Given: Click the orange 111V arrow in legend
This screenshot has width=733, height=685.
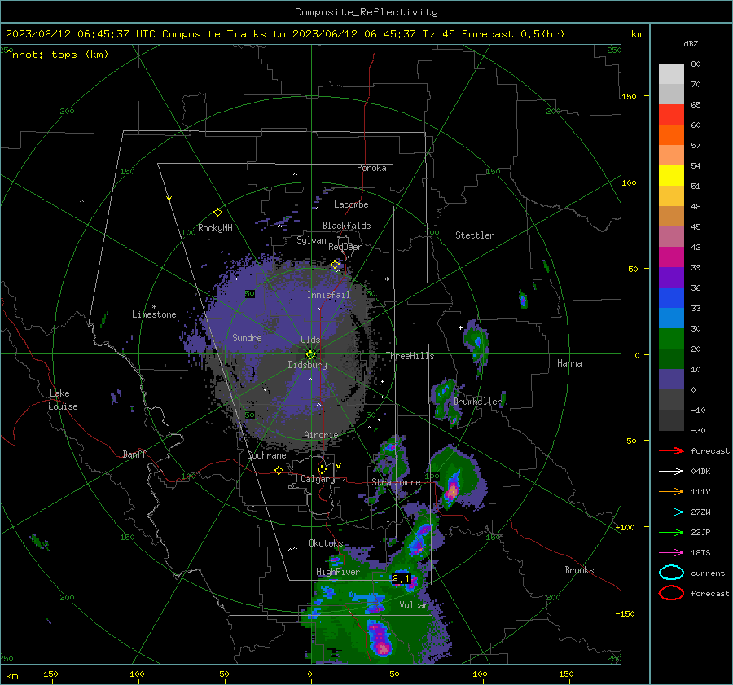Looking at the screenshot, I should click(x=671, y=491).
